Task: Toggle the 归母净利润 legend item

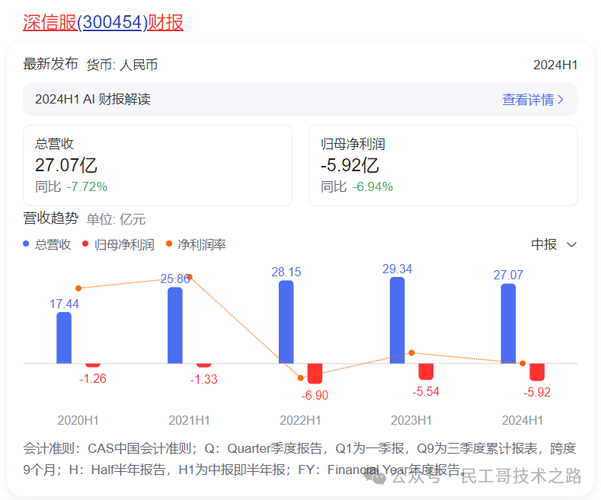Action: [x=119, y=244]
